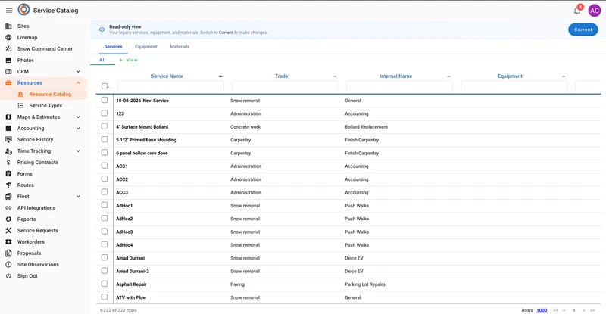Switch to the Materials tab

[180, 47]
